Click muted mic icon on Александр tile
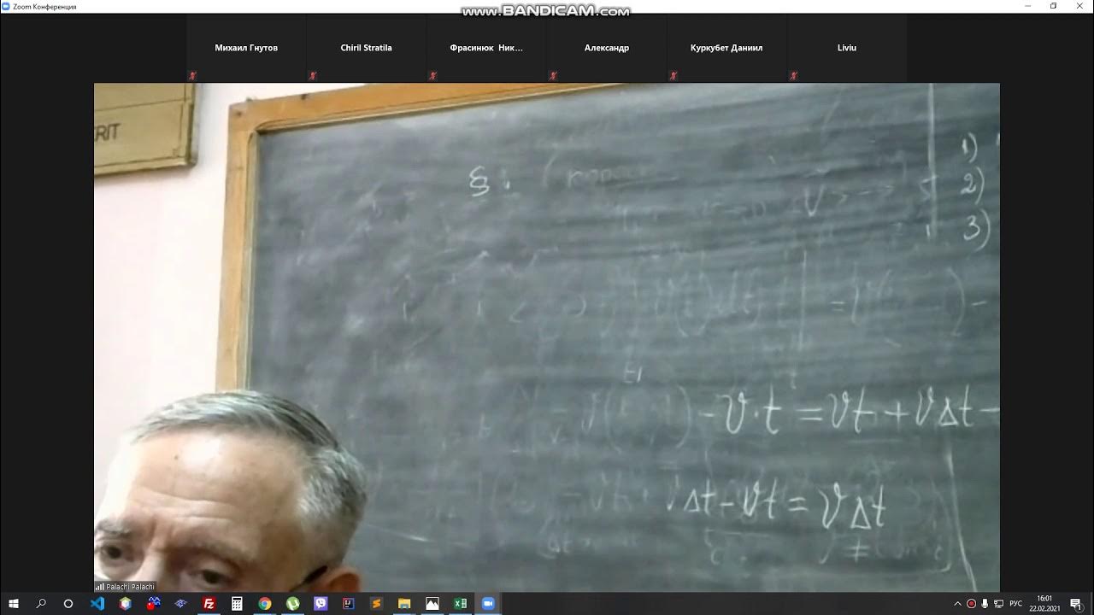 pos(554,76)
